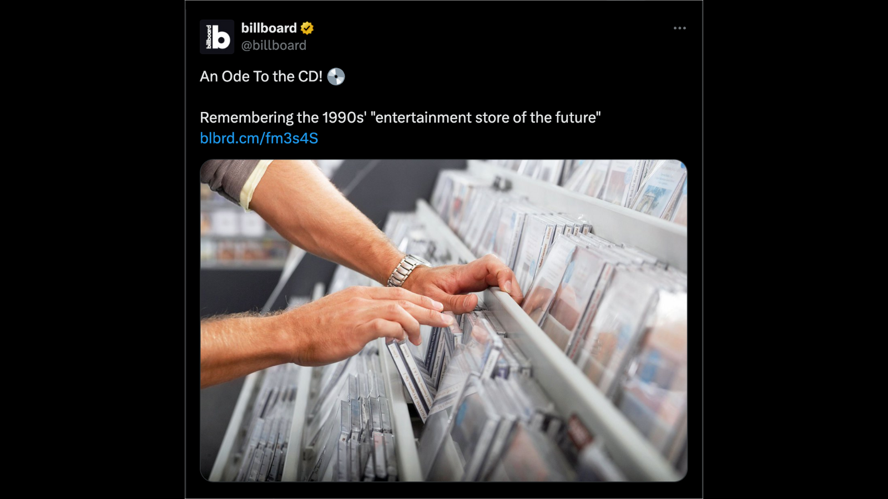Follow the blbrd.cm/fm3s4S link
Viewport: 888px width, 499px height.
tap(259, 138)
